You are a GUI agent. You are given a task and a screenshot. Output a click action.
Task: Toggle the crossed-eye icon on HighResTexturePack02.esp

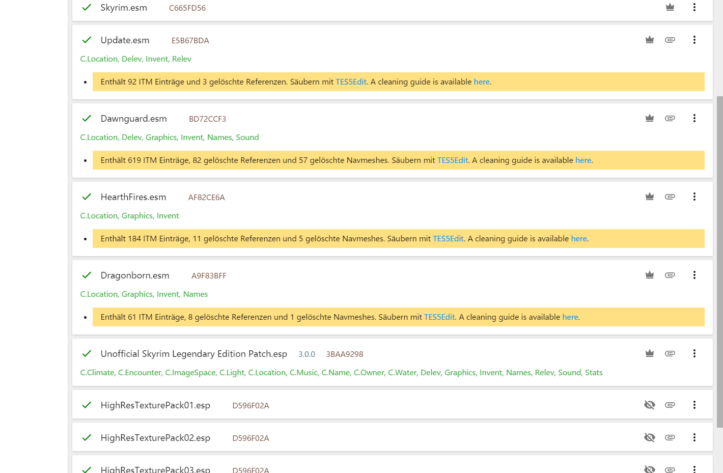click(650, 437)
